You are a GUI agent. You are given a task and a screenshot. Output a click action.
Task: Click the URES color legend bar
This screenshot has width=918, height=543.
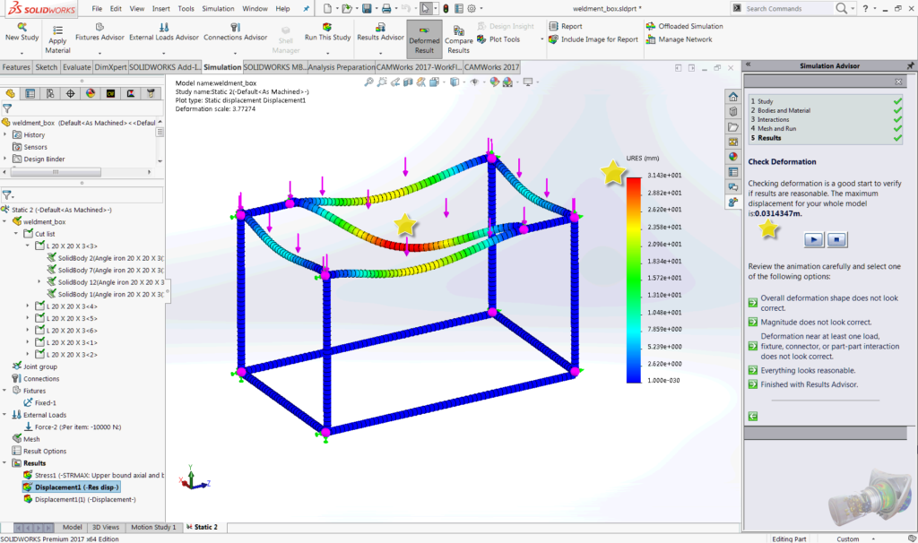coord(634,280)
